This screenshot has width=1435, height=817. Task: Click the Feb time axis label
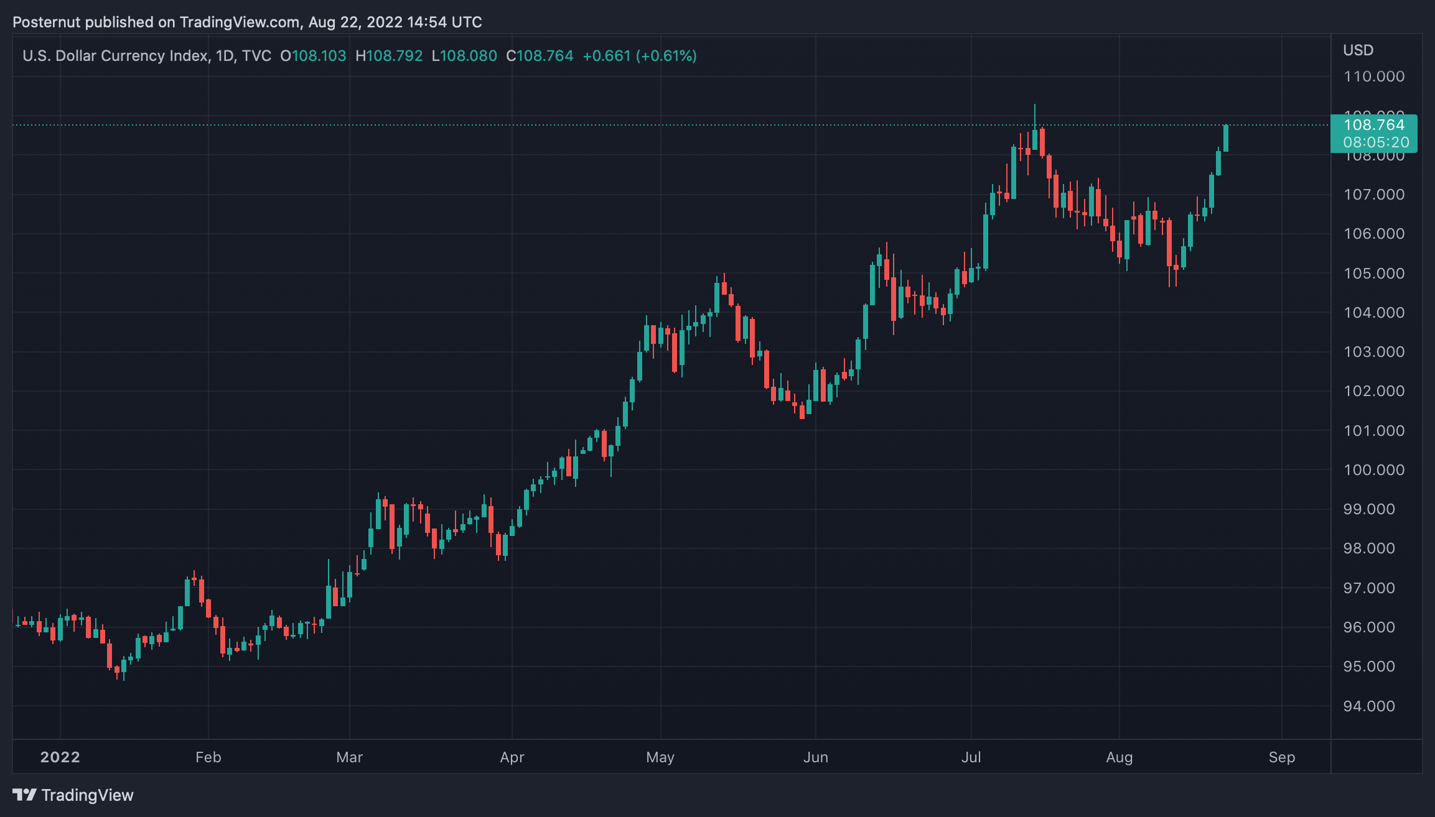coord(208,757)
